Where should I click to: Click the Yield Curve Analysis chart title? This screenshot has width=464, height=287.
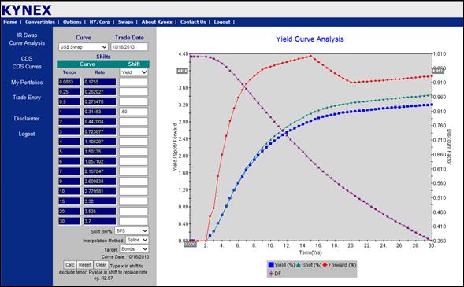[310, 39]
